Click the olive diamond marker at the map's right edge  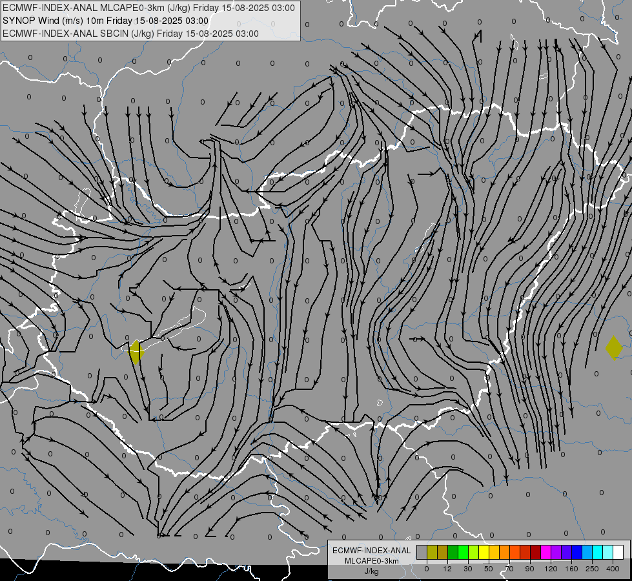click(x=614, y=348)
